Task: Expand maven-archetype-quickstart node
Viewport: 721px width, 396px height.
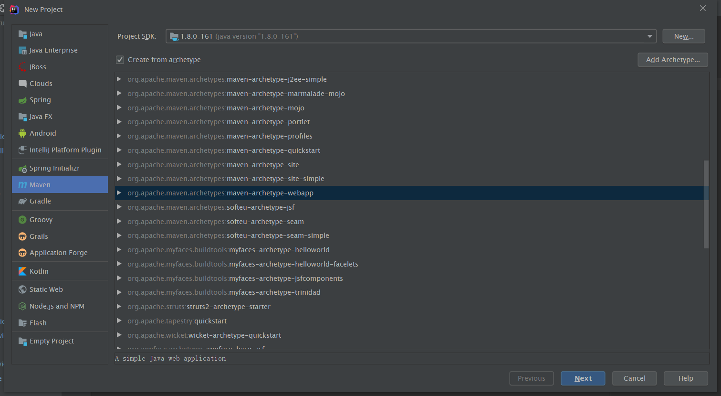Action: (119, 150)
